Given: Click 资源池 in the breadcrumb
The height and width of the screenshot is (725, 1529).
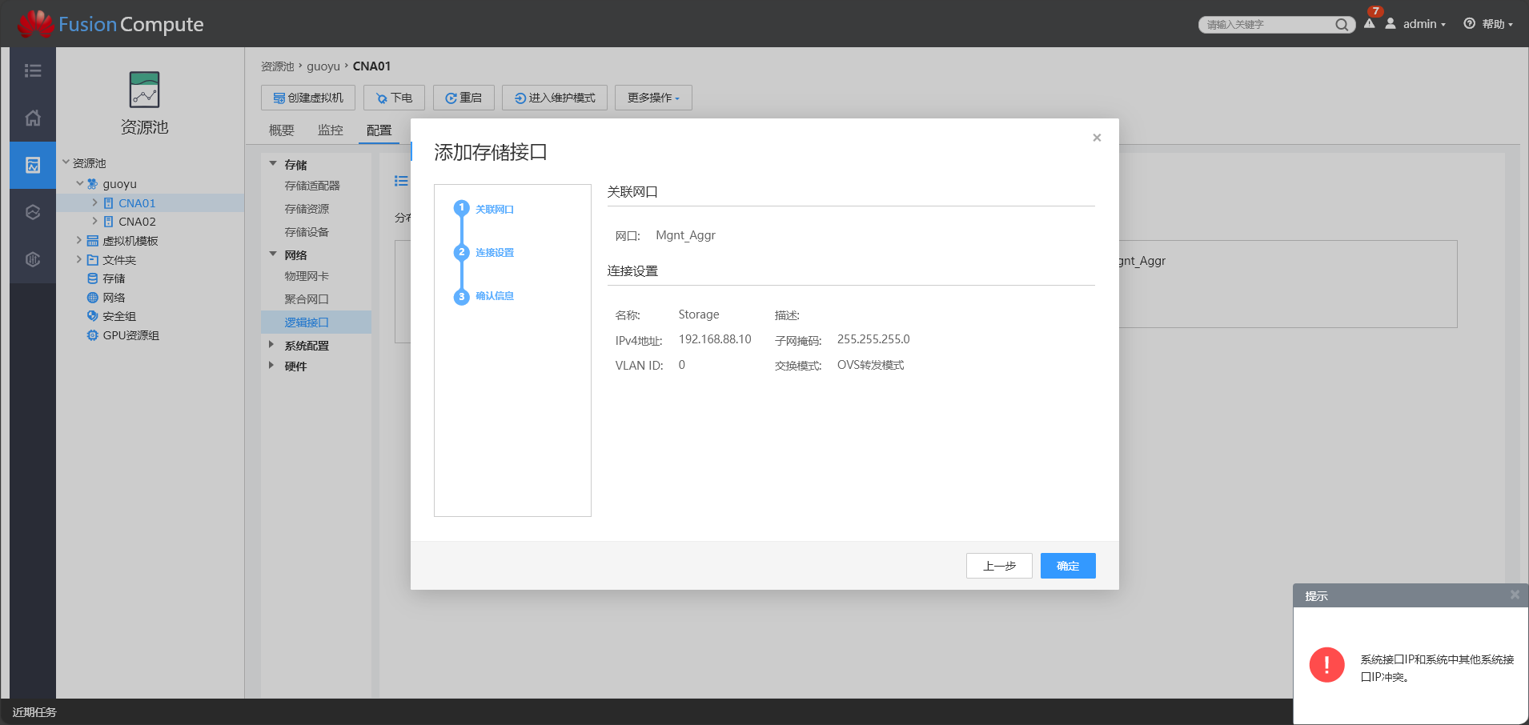Looking at the screenshot, I should [x=278, y=66].
